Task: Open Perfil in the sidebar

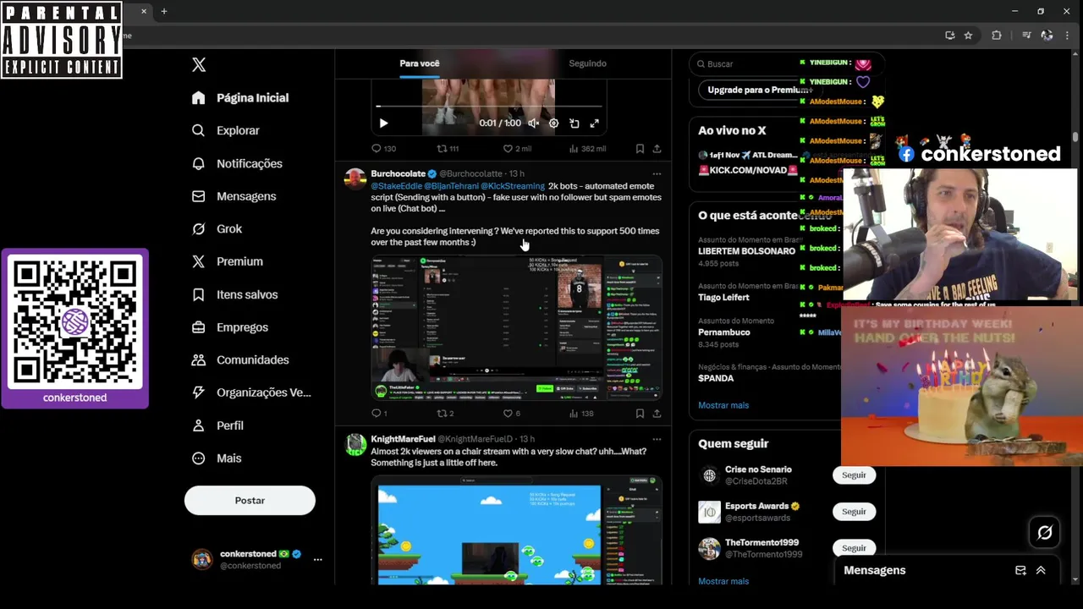Action: [x=217, y=425]
